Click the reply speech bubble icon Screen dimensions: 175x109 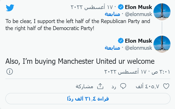coord(123,86)
